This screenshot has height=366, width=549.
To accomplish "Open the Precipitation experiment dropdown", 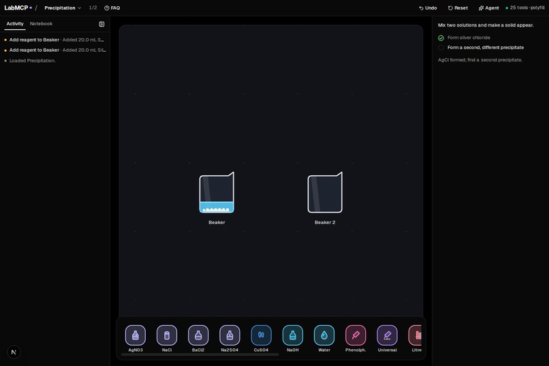I will [62, 7].
